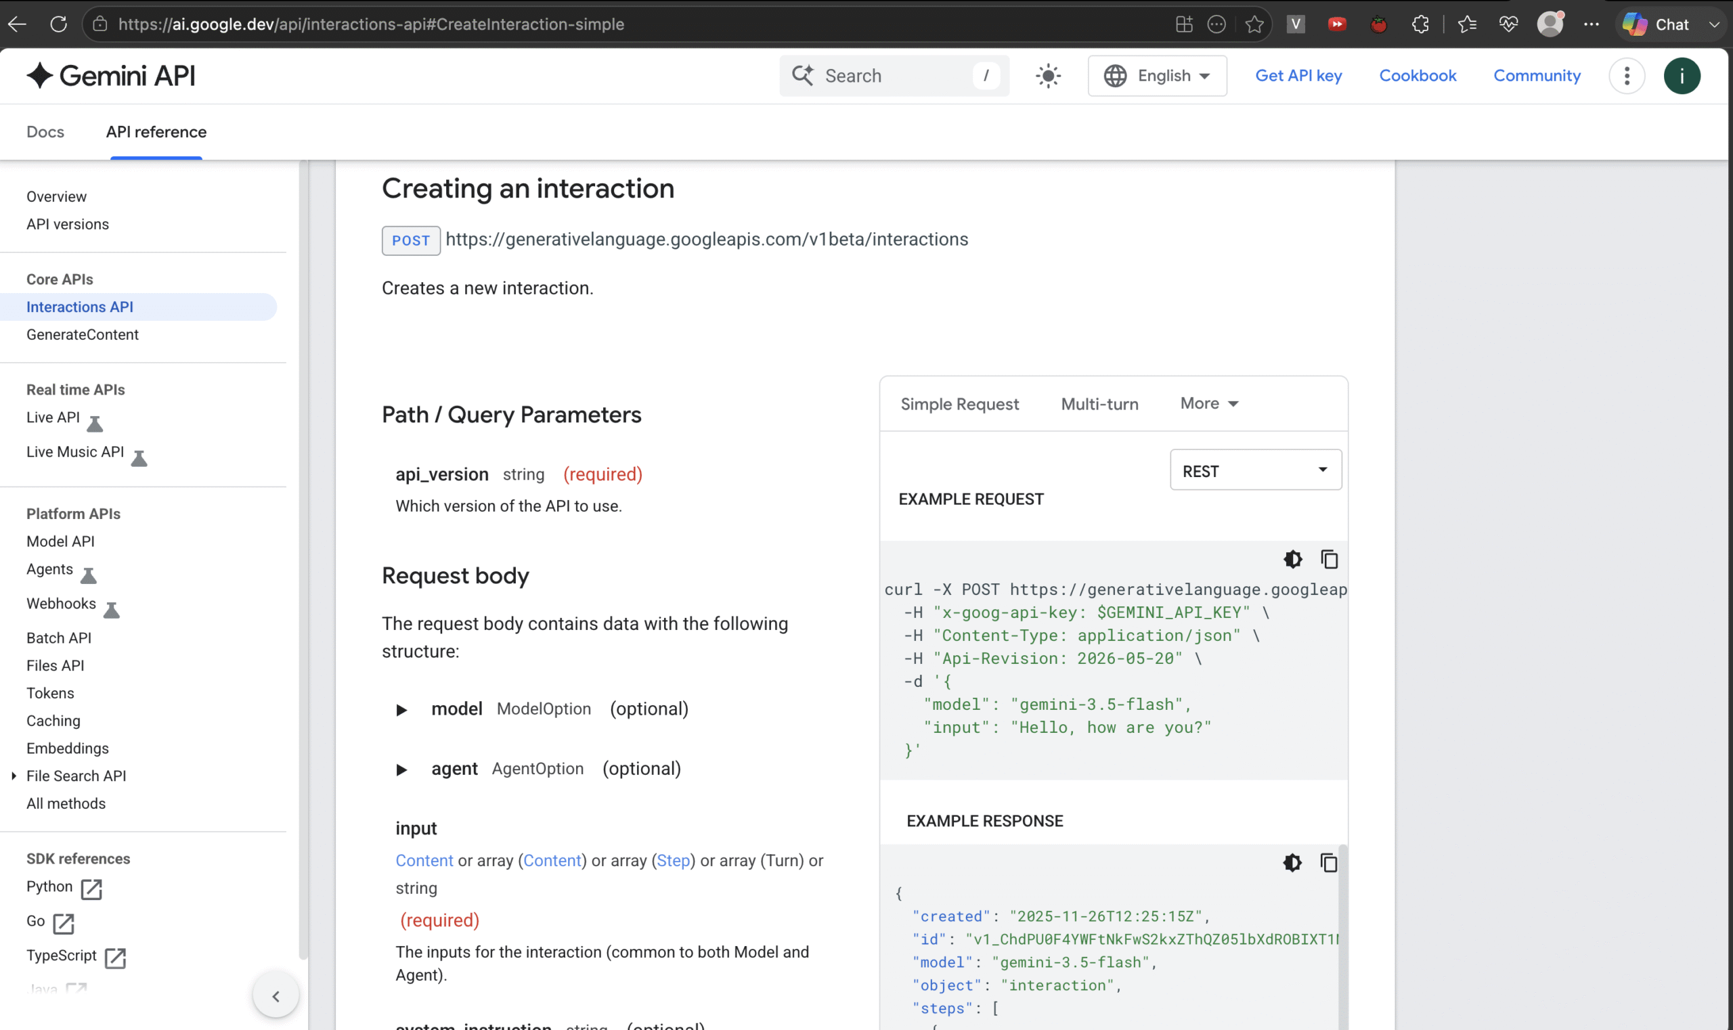The width and height of the screenshot is (1733, 1030).
Task: Open API versions in the sidebar
Action: 67,224
